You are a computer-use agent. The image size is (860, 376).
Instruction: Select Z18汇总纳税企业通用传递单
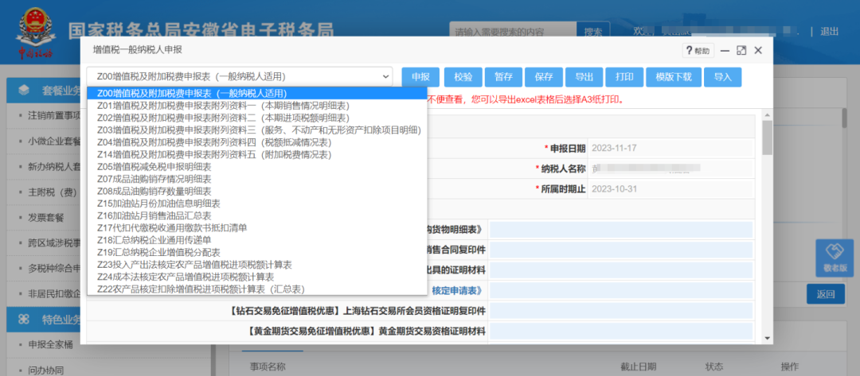tap(256, 240)
